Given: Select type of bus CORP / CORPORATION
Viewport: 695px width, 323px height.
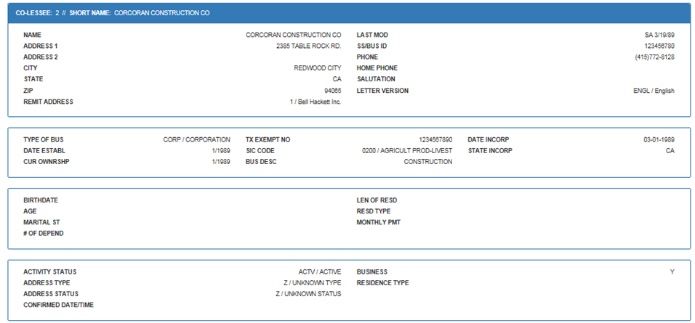Looking at the screenshot, I should 196,139.
